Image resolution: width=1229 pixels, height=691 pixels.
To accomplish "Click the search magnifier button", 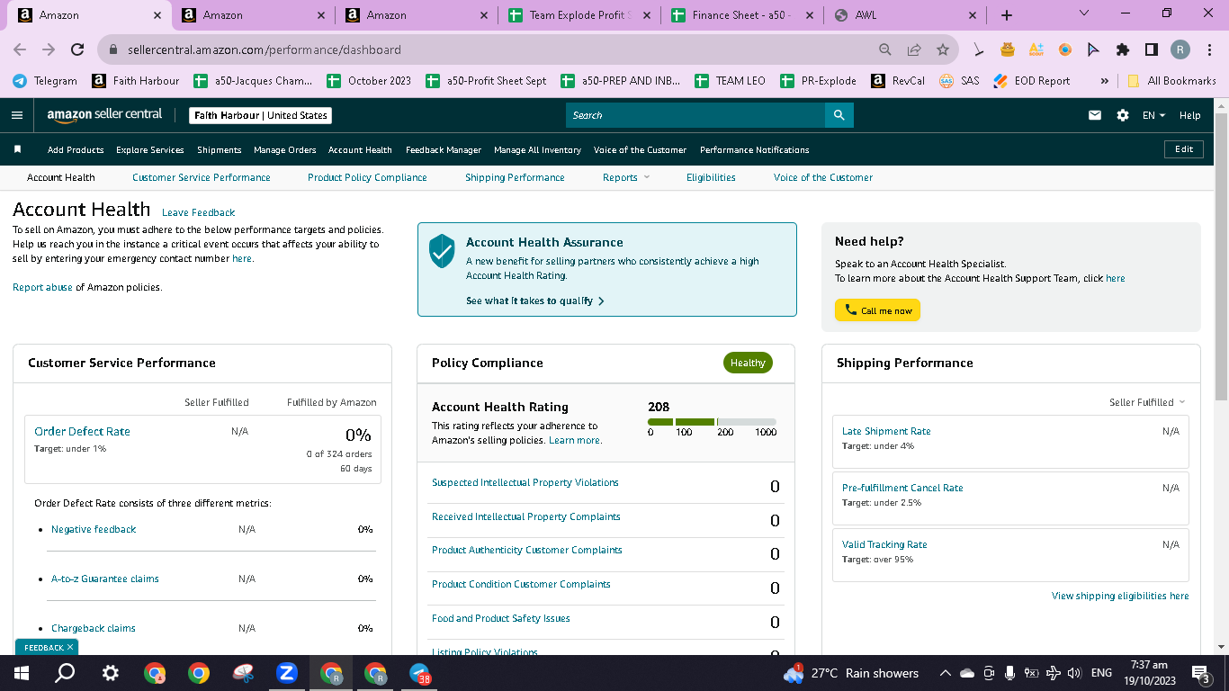I will [x=839, y=115].
